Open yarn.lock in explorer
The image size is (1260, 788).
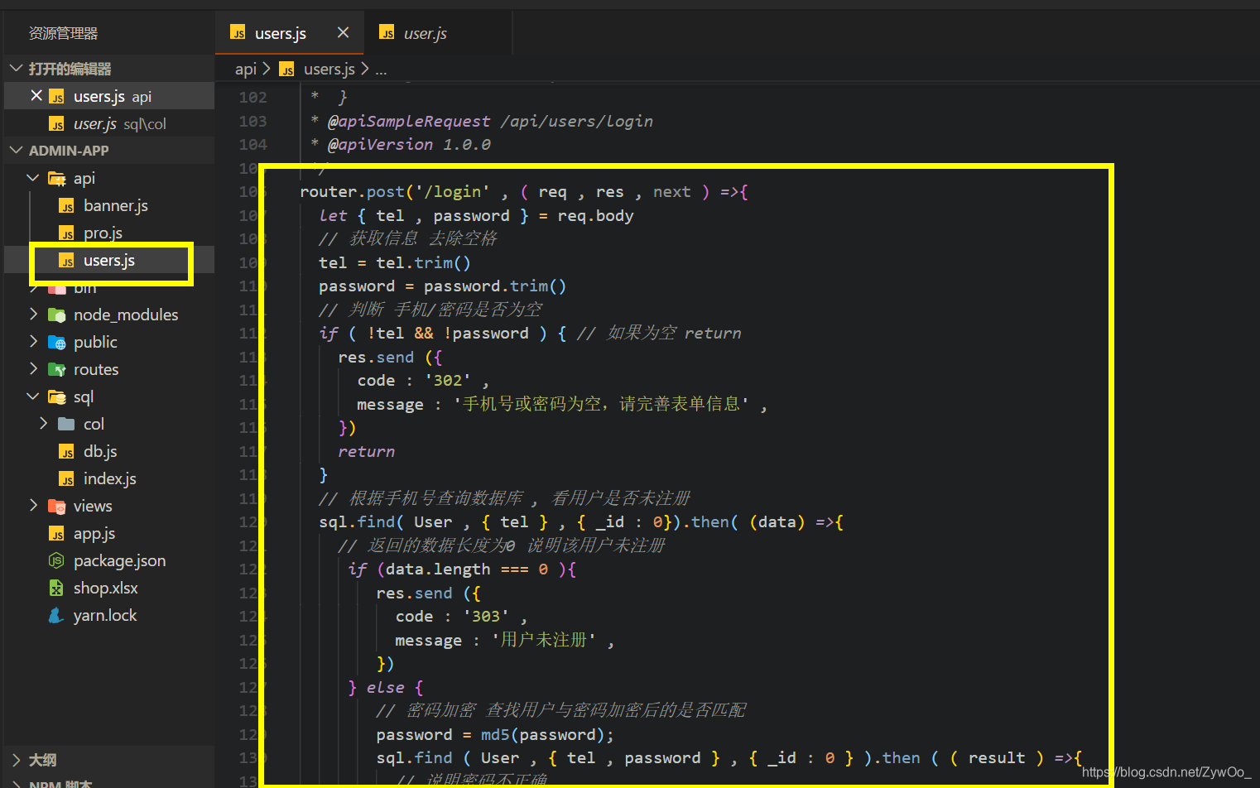pos(105,615)
